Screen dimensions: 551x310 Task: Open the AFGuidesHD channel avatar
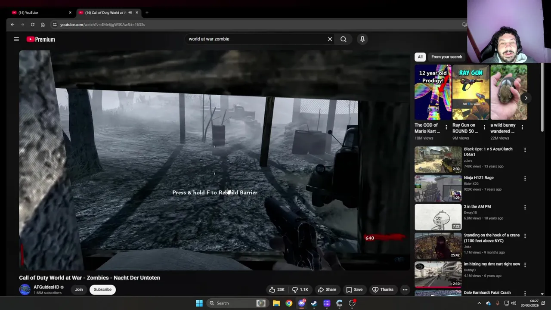(25, 289)
